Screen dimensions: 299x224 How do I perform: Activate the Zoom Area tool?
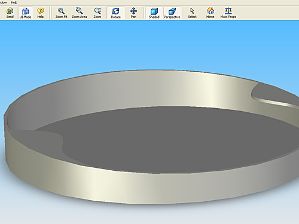[x=79, y=13]
